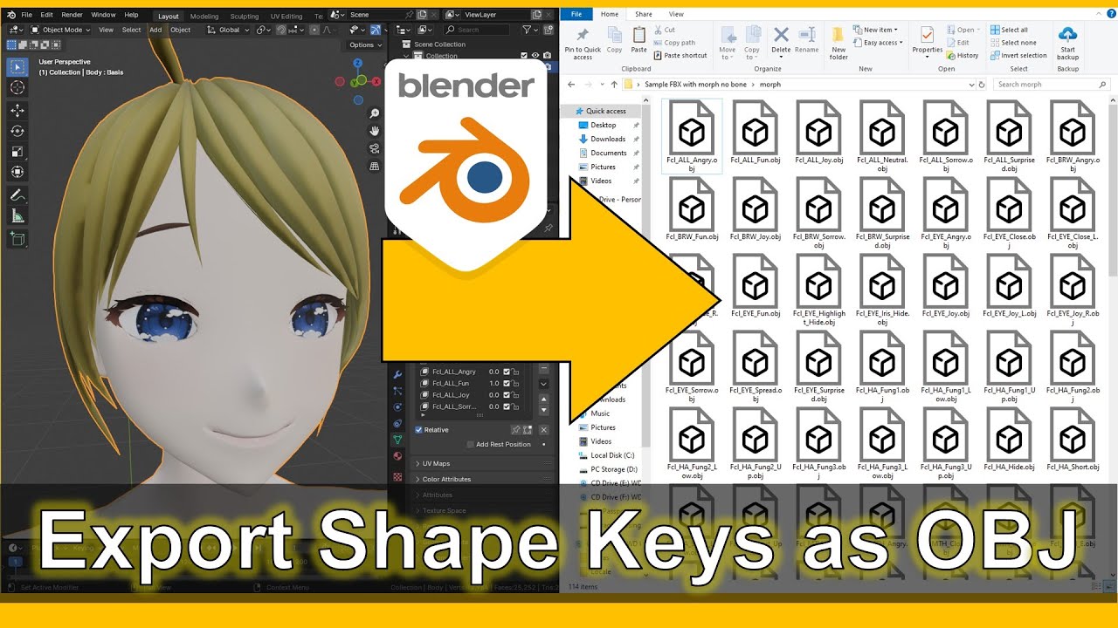This screenshot has height=628, width=1118.
Task: Click Fcl_ALL_Fun value slider showing 1.0
Action: click(x=493, y=384)
